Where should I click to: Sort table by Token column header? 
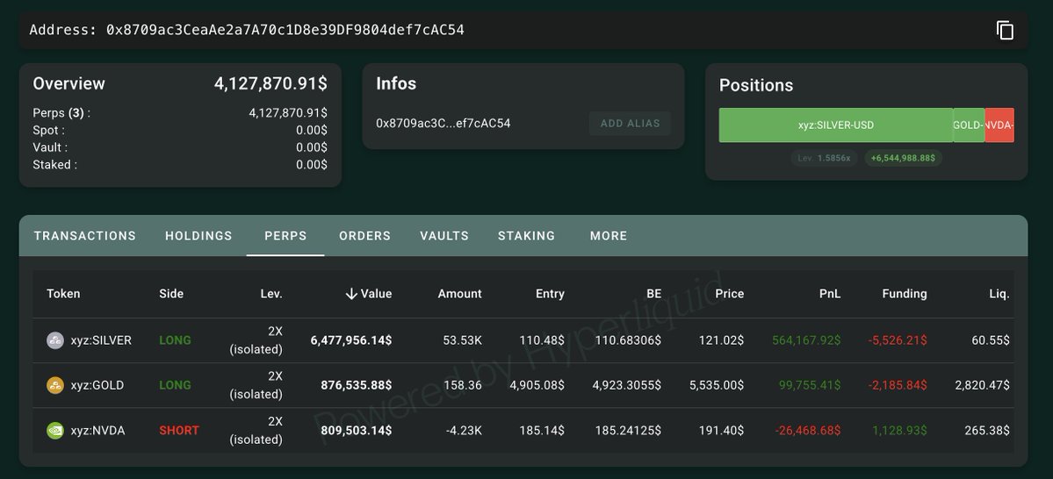[63, 294]
